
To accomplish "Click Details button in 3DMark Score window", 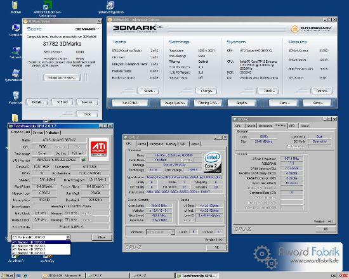I will point(37,102).
